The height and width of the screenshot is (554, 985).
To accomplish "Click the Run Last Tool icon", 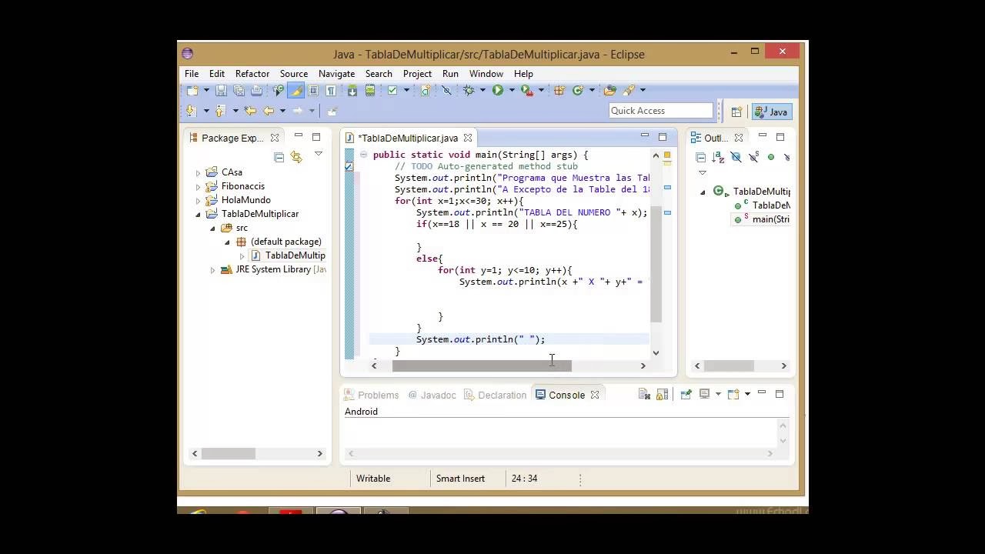I will 526,90.
